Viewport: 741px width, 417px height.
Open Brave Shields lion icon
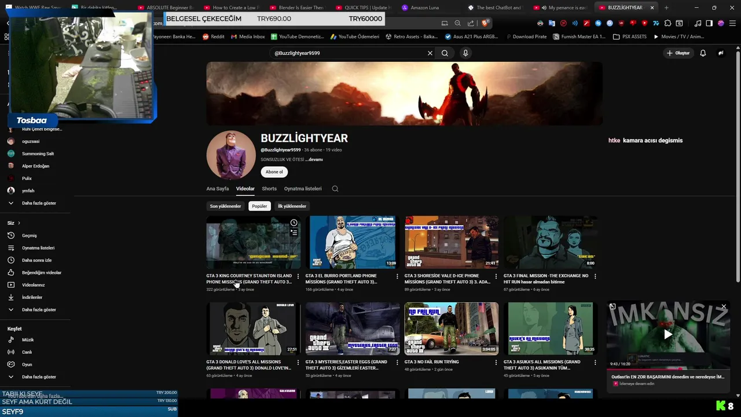tap(485, 23)
